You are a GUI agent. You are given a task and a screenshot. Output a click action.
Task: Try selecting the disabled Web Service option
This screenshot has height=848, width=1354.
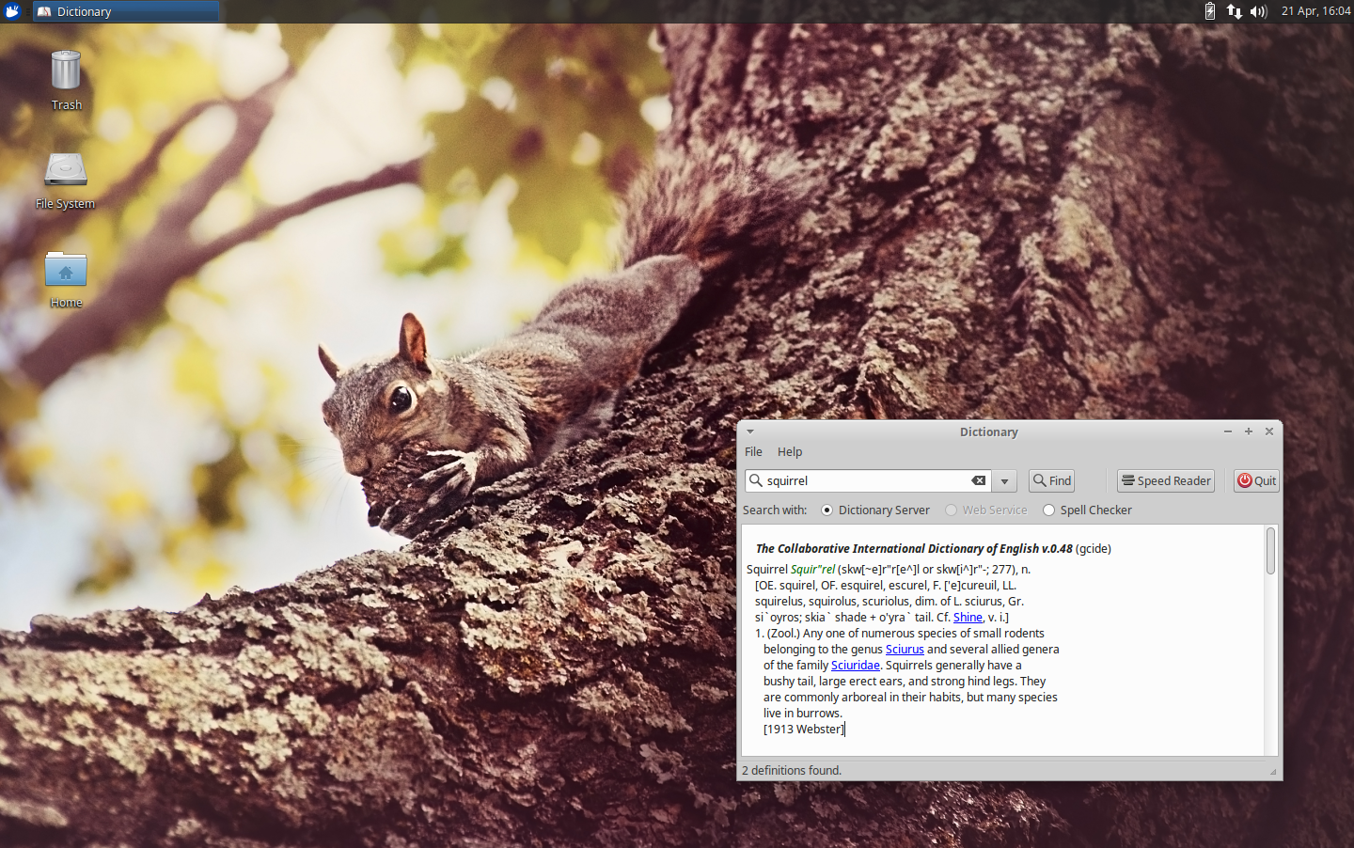point(951,510)
